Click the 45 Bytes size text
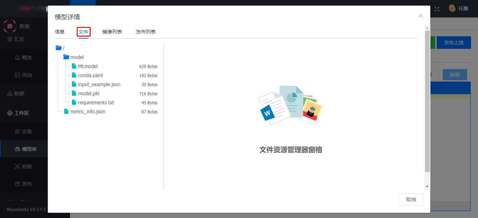The image size is (478, 218). pos(149,103)
